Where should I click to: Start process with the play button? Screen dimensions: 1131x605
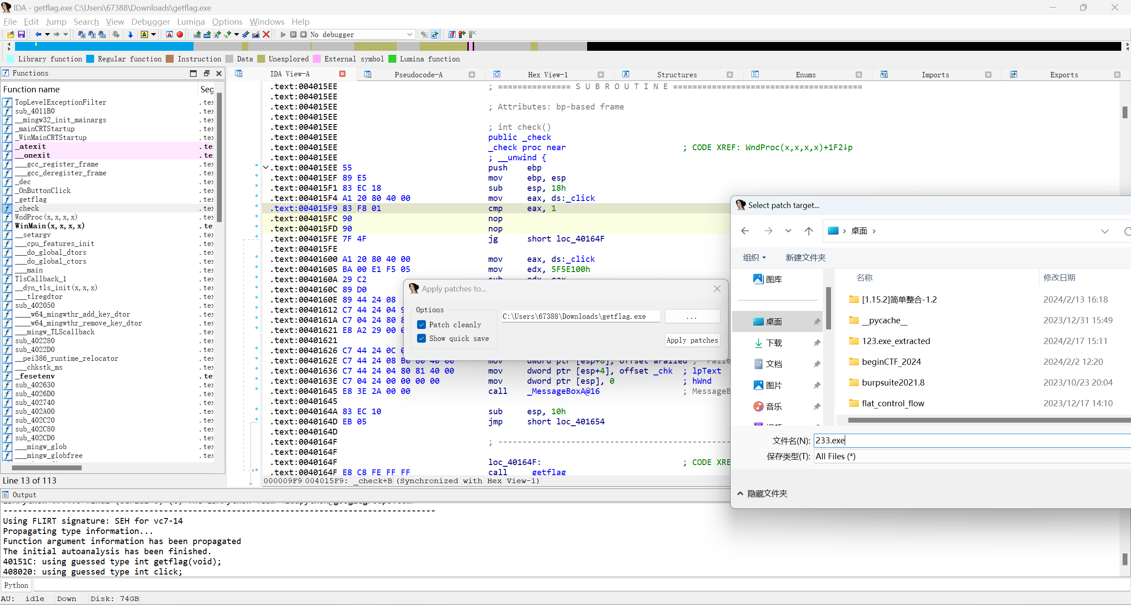(283, 34)
